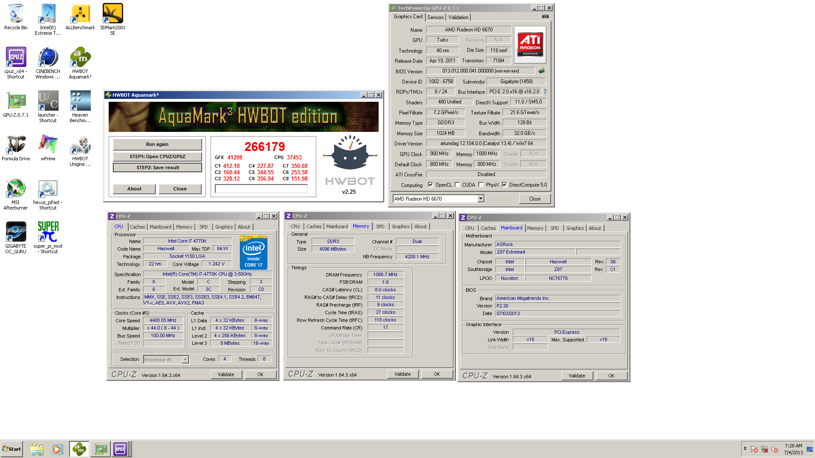The width and height of the screenshot is (815, 458).
Task: Open SPD tab in middle CPU-Z window
Action: tap(380, 226)
